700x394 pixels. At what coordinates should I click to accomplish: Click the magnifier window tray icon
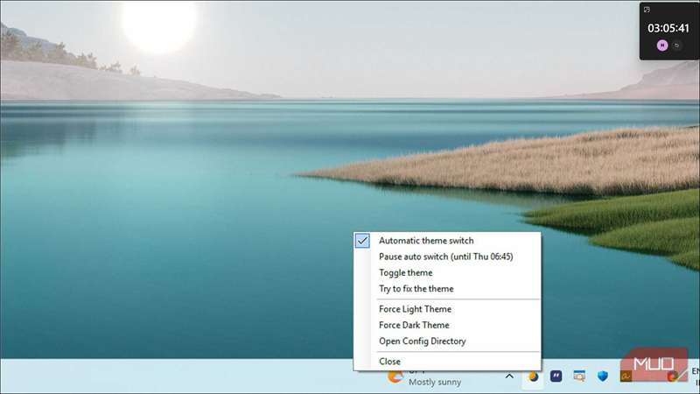click(x=579, y=376)
